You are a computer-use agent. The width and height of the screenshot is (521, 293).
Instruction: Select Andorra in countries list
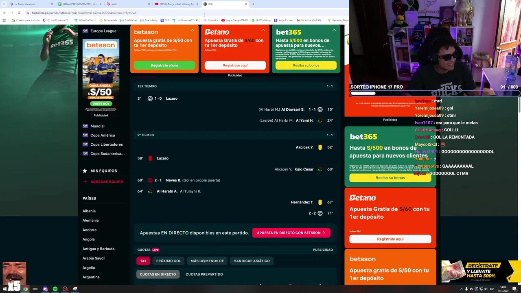click(90, 230)
